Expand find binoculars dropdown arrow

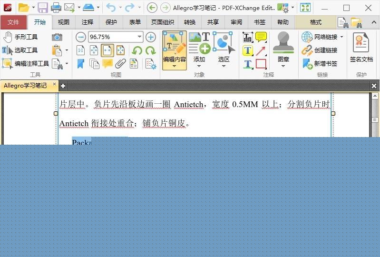point(67,64)
